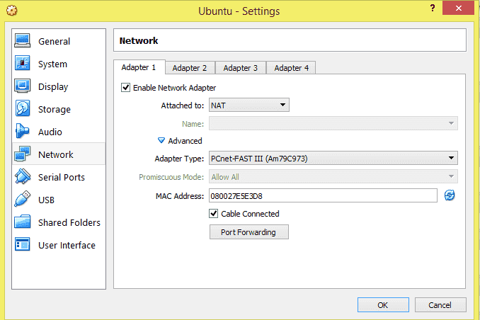Select the Audio label in the sidebar

tap(50, 132)
